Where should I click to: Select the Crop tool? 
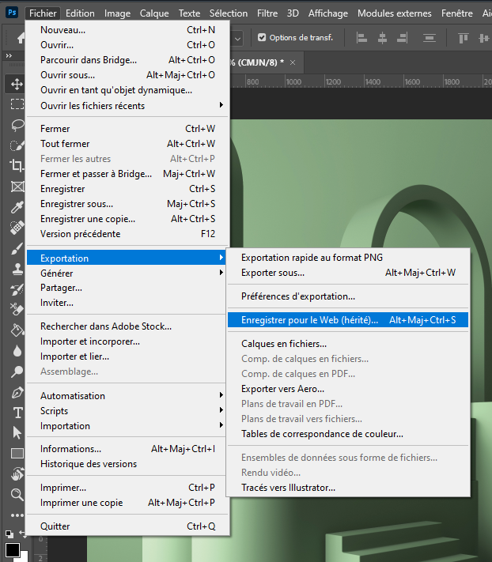pyautogui.click(x=16, y=166)
